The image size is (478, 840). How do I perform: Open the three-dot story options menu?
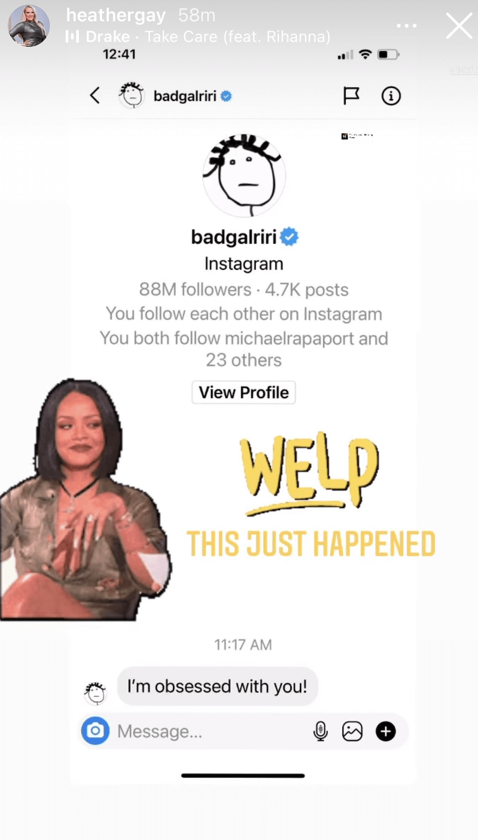pos(406,26)
